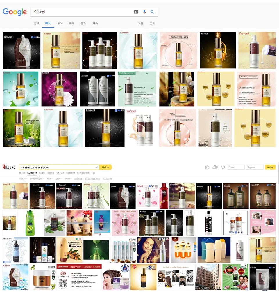
Task: Open Google thumbnail of three dark pump bottles
Action: 100,50
